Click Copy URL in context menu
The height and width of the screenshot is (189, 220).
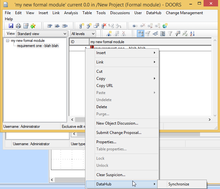105,86
